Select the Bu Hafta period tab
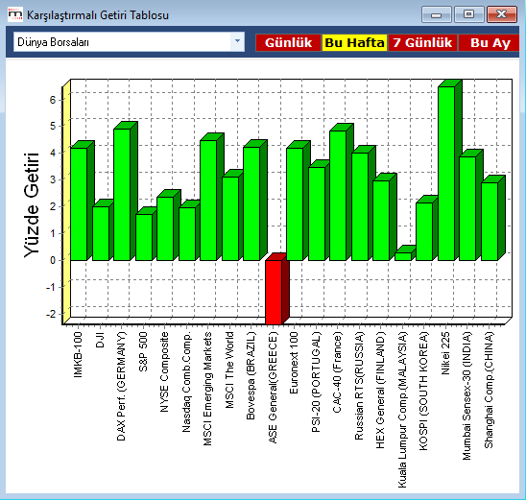The width and height of the screenshot is (526, 500). [x=354, y=42]
